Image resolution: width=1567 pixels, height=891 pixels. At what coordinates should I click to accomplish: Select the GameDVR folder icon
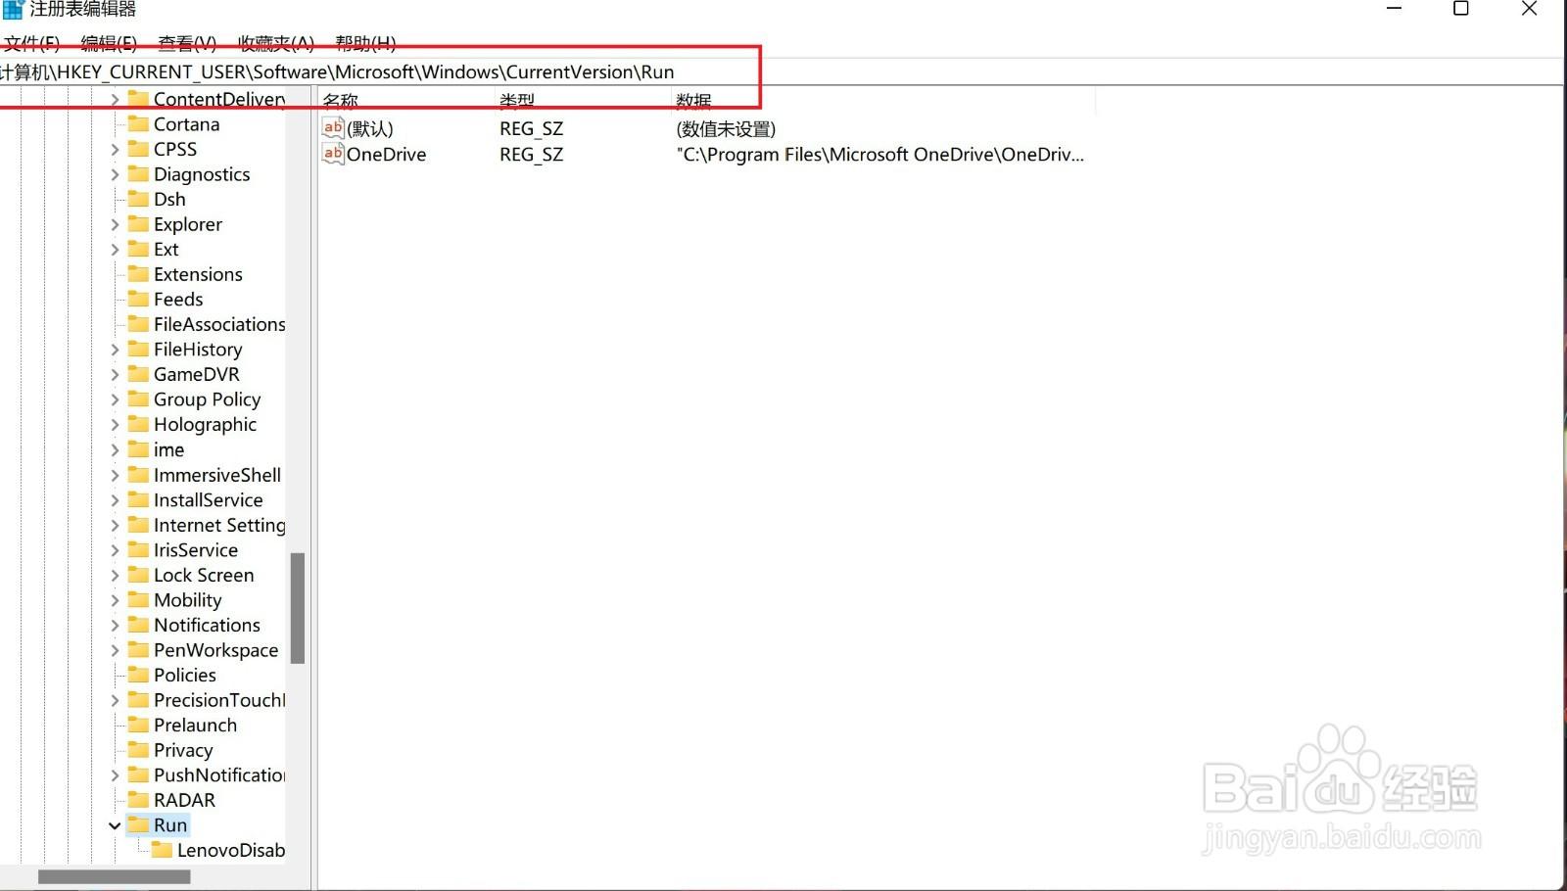138,373
